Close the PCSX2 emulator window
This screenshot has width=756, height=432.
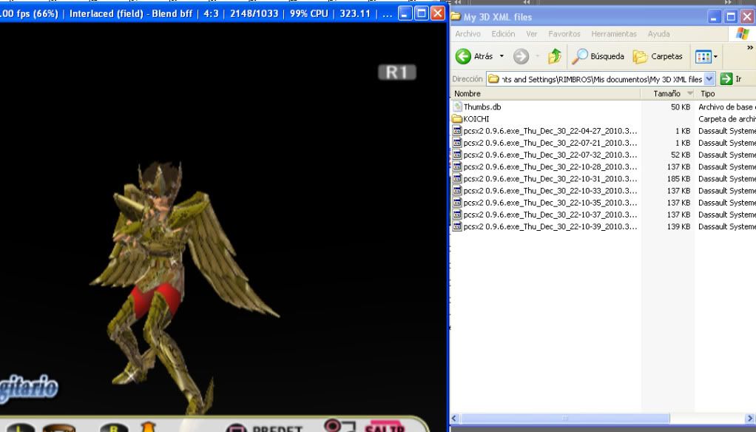point(438,13)
